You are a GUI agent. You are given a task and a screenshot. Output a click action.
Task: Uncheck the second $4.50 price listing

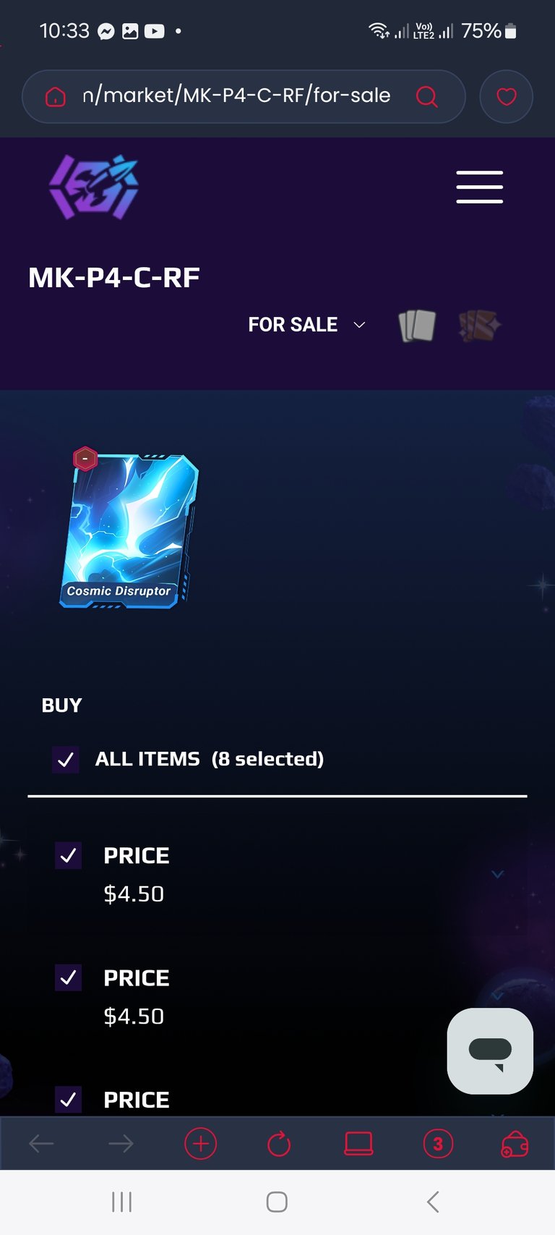tap(69, 978)
